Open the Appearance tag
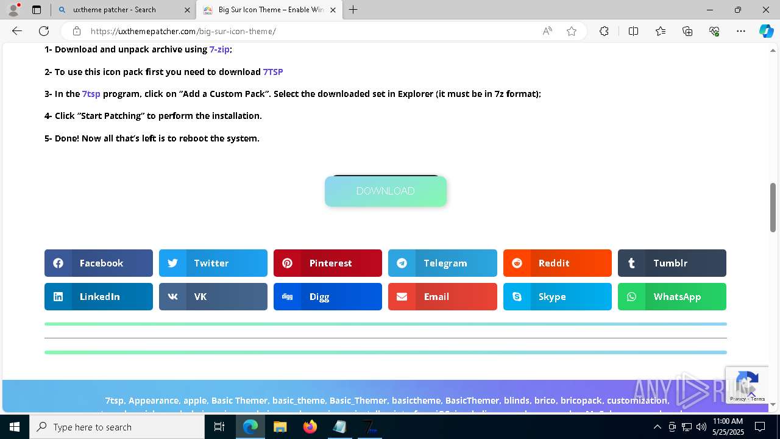Screen dimensions: 780x439 pyautogui.click(x=154, y=401)
